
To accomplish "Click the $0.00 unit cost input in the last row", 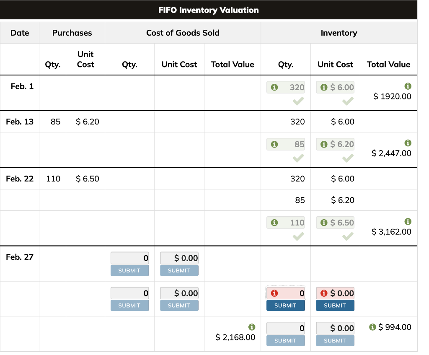I will (x=335, y=328).
